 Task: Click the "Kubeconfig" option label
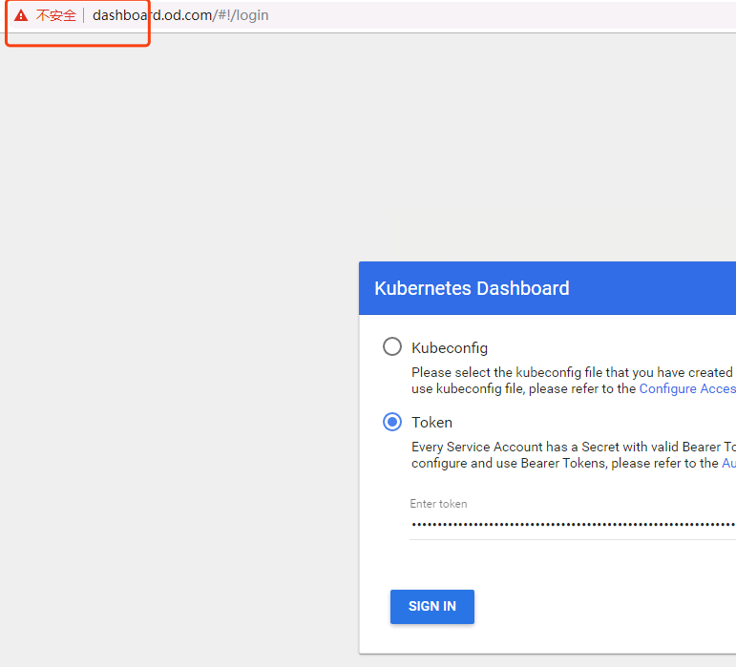point(450,347)
